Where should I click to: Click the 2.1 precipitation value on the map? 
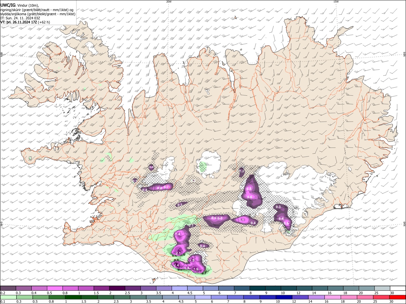(178, 253)
